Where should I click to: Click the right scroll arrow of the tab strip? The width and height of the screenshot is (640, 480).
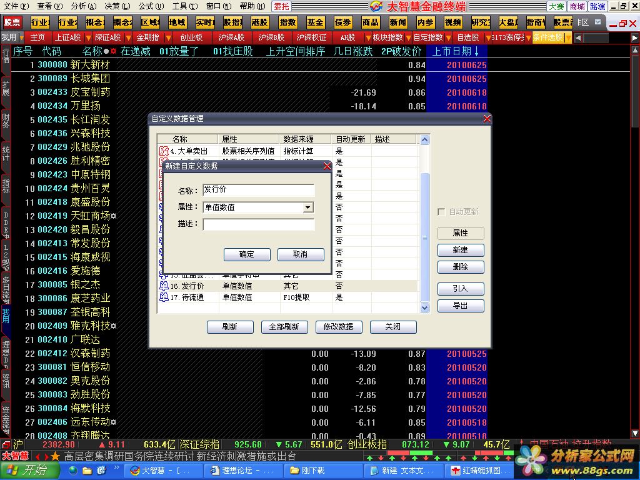635,37
